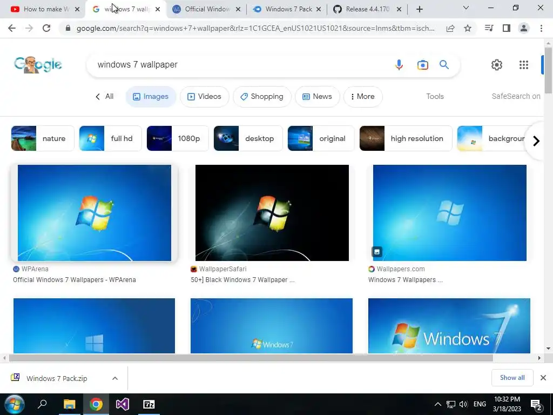Go back to All results
The width and height of the screenshot is (553, 415).
coord(104,96)
